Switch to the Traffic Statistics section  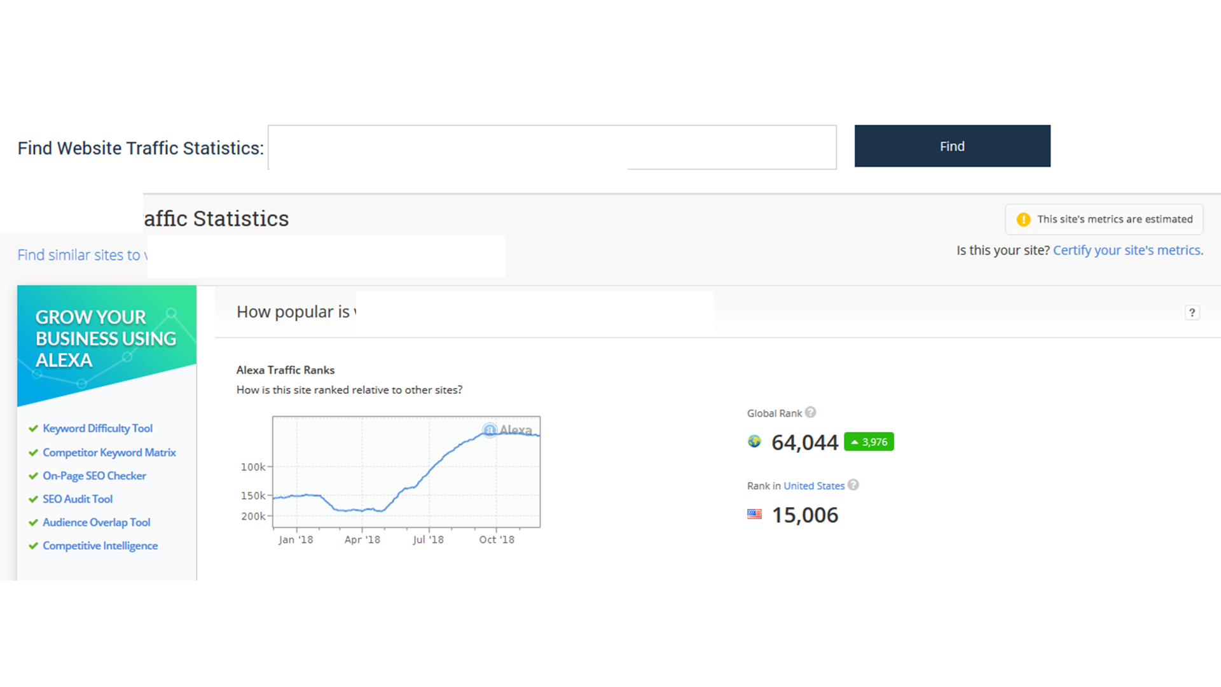pyautogui.click(x=216, y=218)
